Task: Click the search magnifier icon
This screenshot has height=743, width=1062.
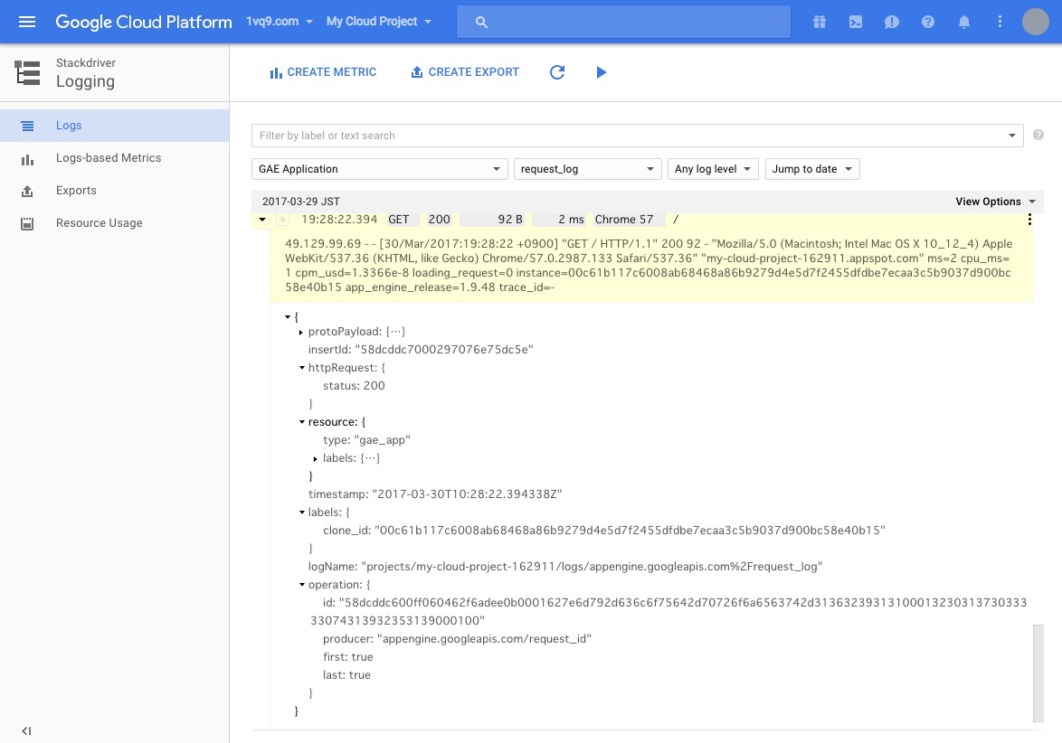Action: coord(481,22)
